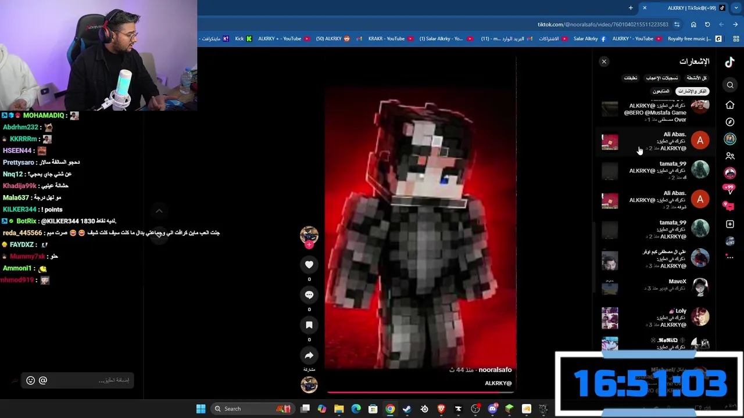The height and width of the screenshot is (418, 744).
Task: Select the 'كل الأنشطة' notifications filter
Action: point(696,78)
